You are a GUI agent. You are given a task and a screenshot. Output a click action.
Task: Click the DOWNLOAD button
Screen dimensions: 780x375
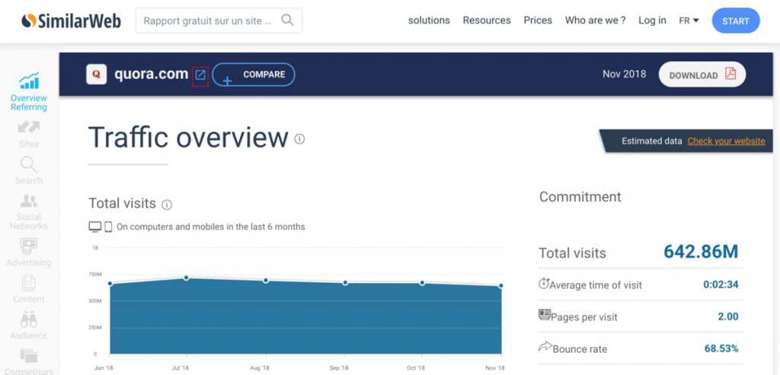pyautogui.click(x=702, y=75)
